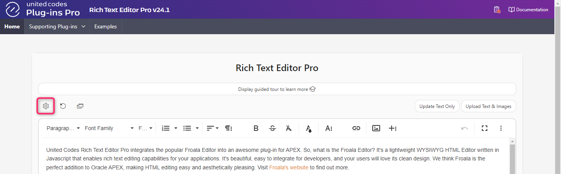The width and height of the screenshot is (561, 174).
Task: Insert an image
Action: 376,128
